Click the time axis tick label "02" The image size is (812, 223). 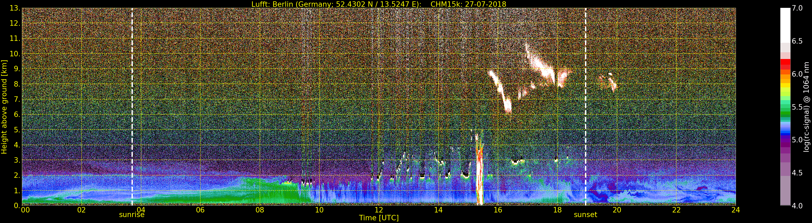point(81,210)
